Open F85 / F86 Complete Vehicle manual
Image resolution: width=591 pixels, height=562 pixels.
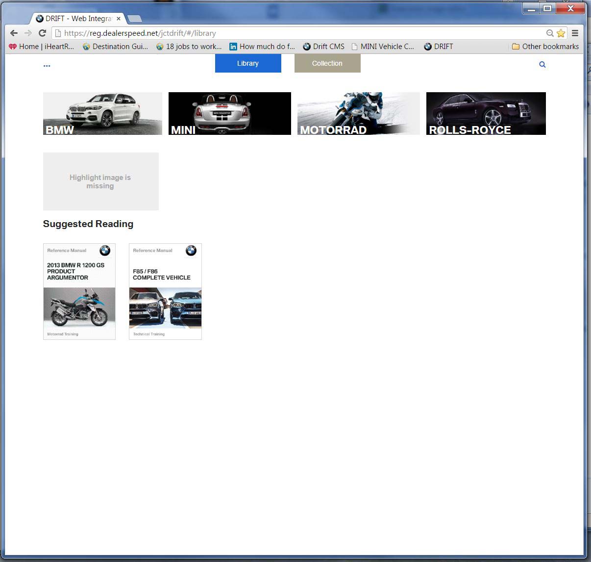click(165, 291)
